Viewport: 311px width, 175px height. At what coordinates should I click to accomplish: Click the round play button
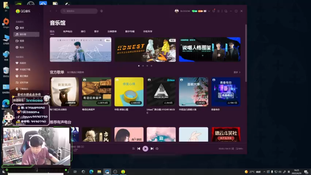145,149
